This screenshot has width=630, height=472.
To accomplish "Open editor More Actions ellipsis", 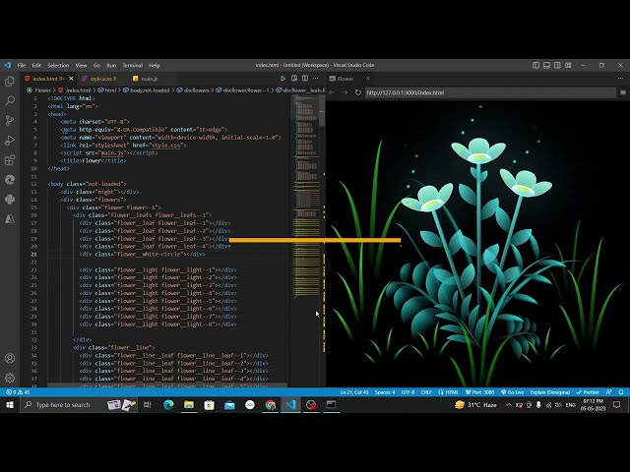I will pos(316,79).
